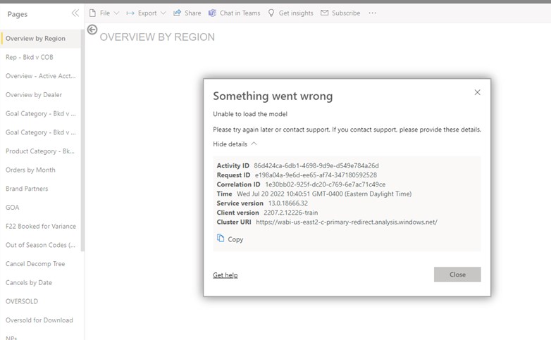Click the Share icon in toolbar
The height and width of the screenshot is (340, 551).
pyautogui.click(x=177, y=13)
